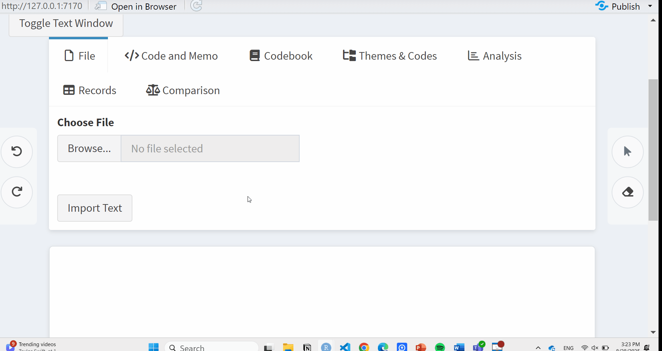The width and height of the screenshot is (662, 351).
Task: Open the Windows Start menu
Action: pyautogui.click(x=153, y=347)
